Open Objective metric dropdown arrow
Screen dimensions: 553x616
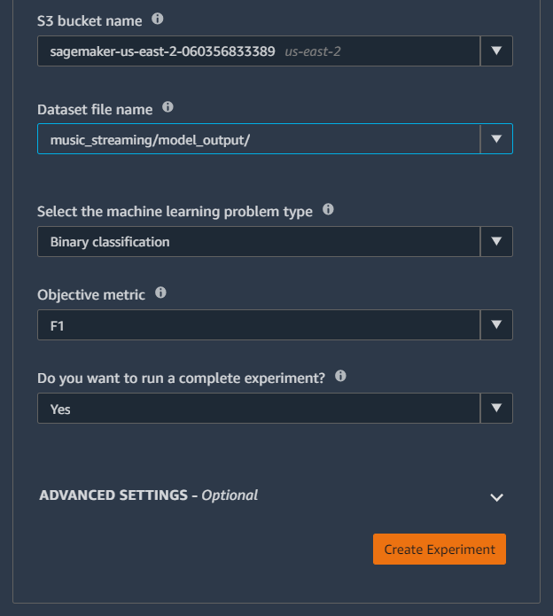click(x=496, y=325)
